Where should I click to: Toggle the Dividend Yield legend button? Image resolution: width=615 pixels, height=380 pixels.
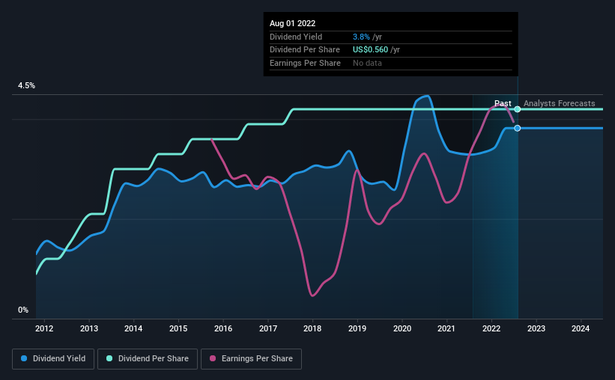click(53, 359)
